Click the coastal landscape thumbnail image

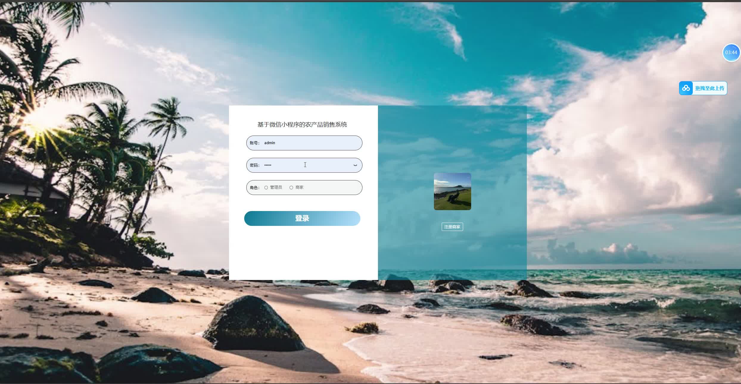452,191
